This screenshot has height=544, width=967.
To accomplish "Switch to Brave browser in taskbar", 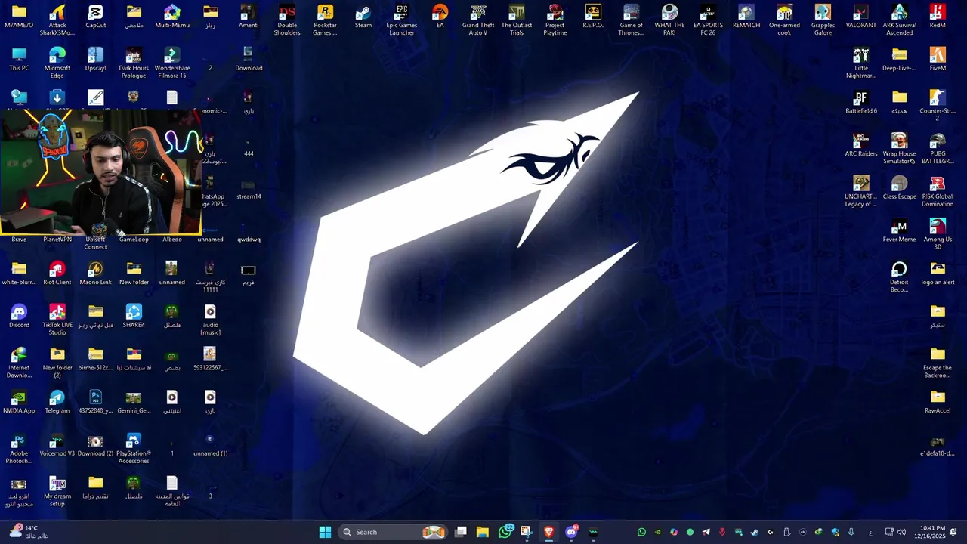I will [549, 532].
